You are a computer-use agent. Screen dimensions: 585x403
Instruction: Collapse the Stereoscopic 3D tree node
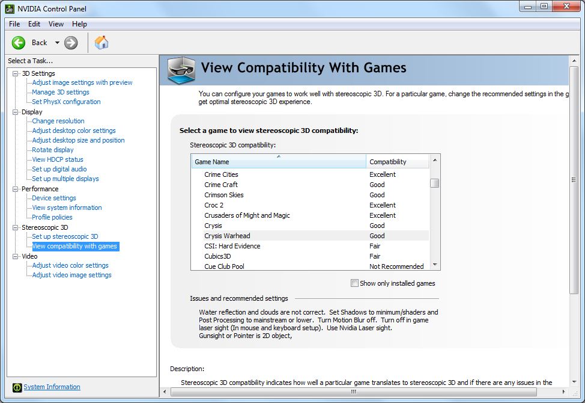(15, 227)
